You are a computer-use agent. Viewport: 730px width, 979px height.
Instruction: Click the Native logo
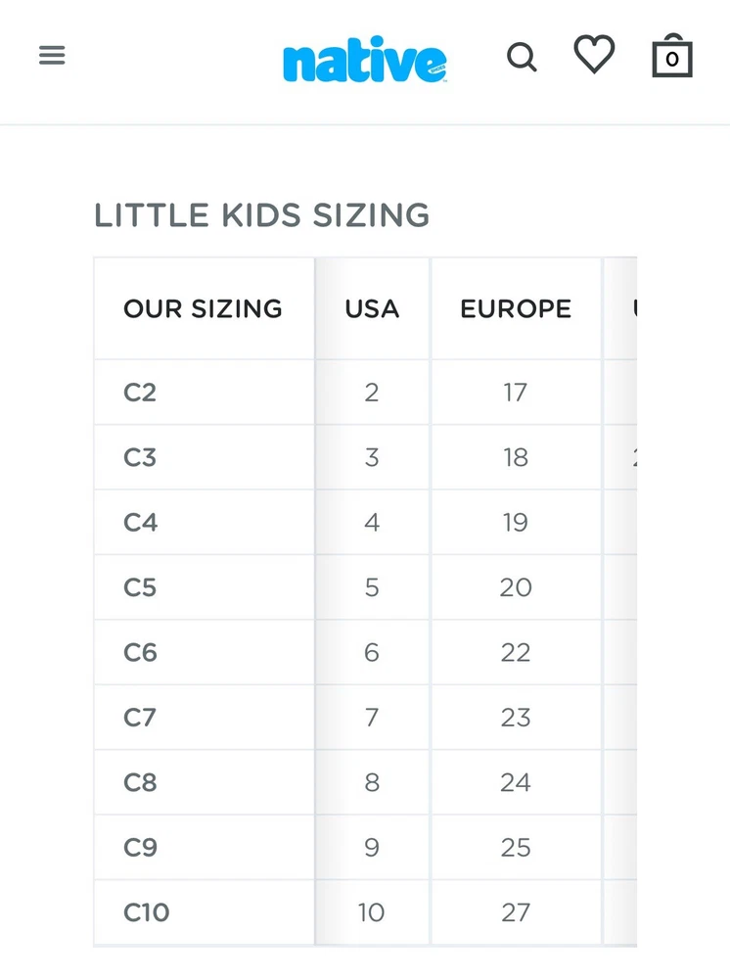coord(364,63)
